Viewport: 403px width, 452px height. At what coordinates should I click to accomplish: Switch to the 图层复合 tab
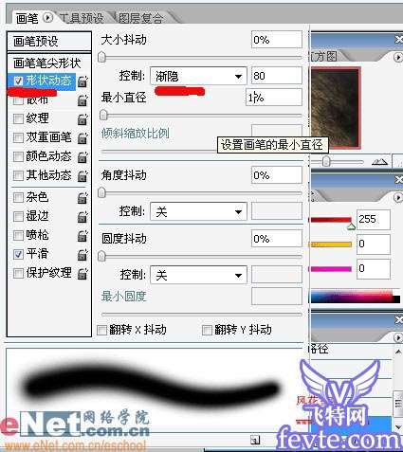[141, 18]
